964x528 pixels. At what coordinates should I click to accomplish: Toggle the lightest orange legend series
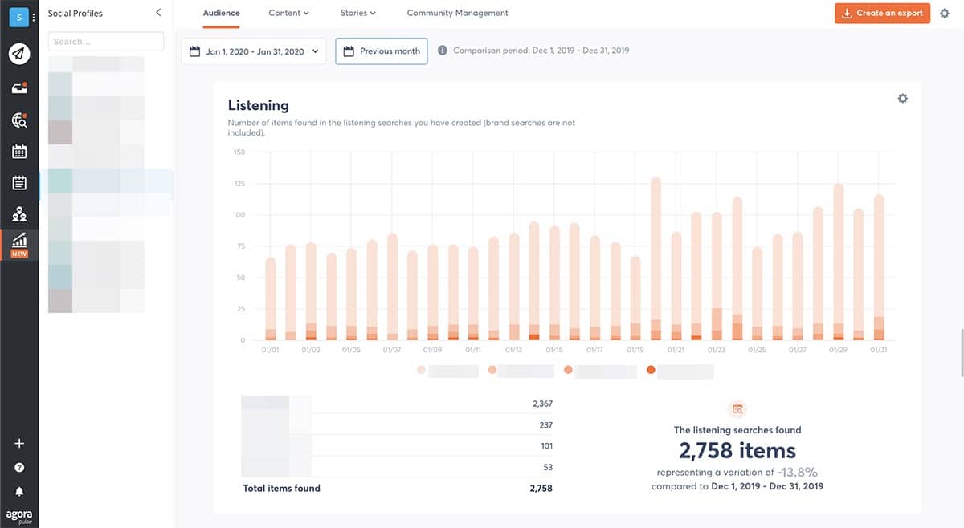coord(421,371)
